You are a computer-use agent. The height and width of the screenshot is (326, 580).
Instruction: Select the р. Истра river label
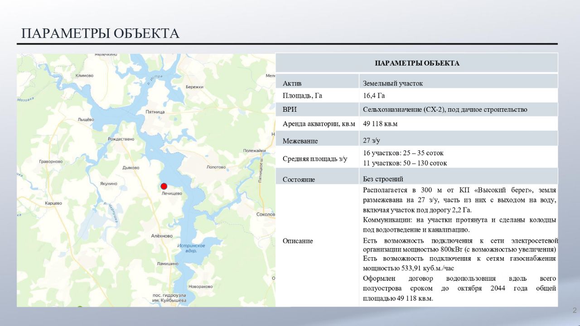(155, 80)
